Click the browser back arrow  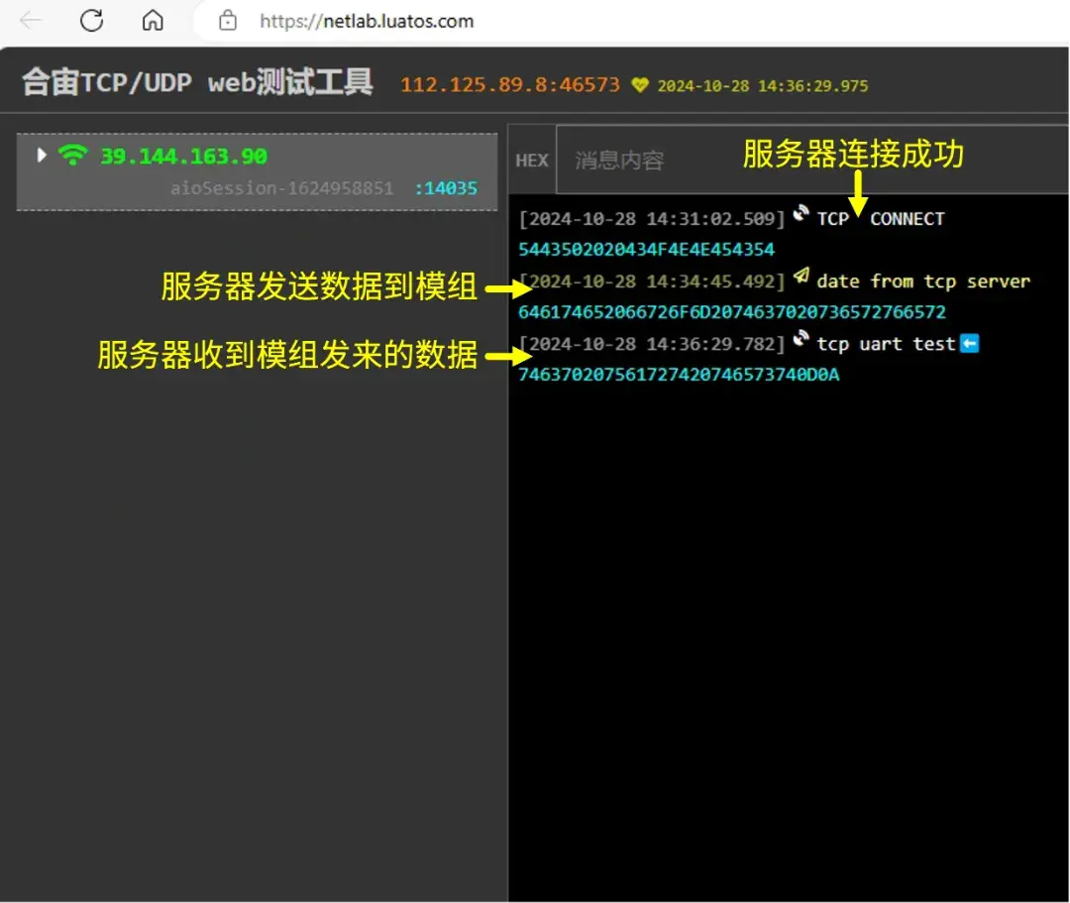(x=31, y=21)
